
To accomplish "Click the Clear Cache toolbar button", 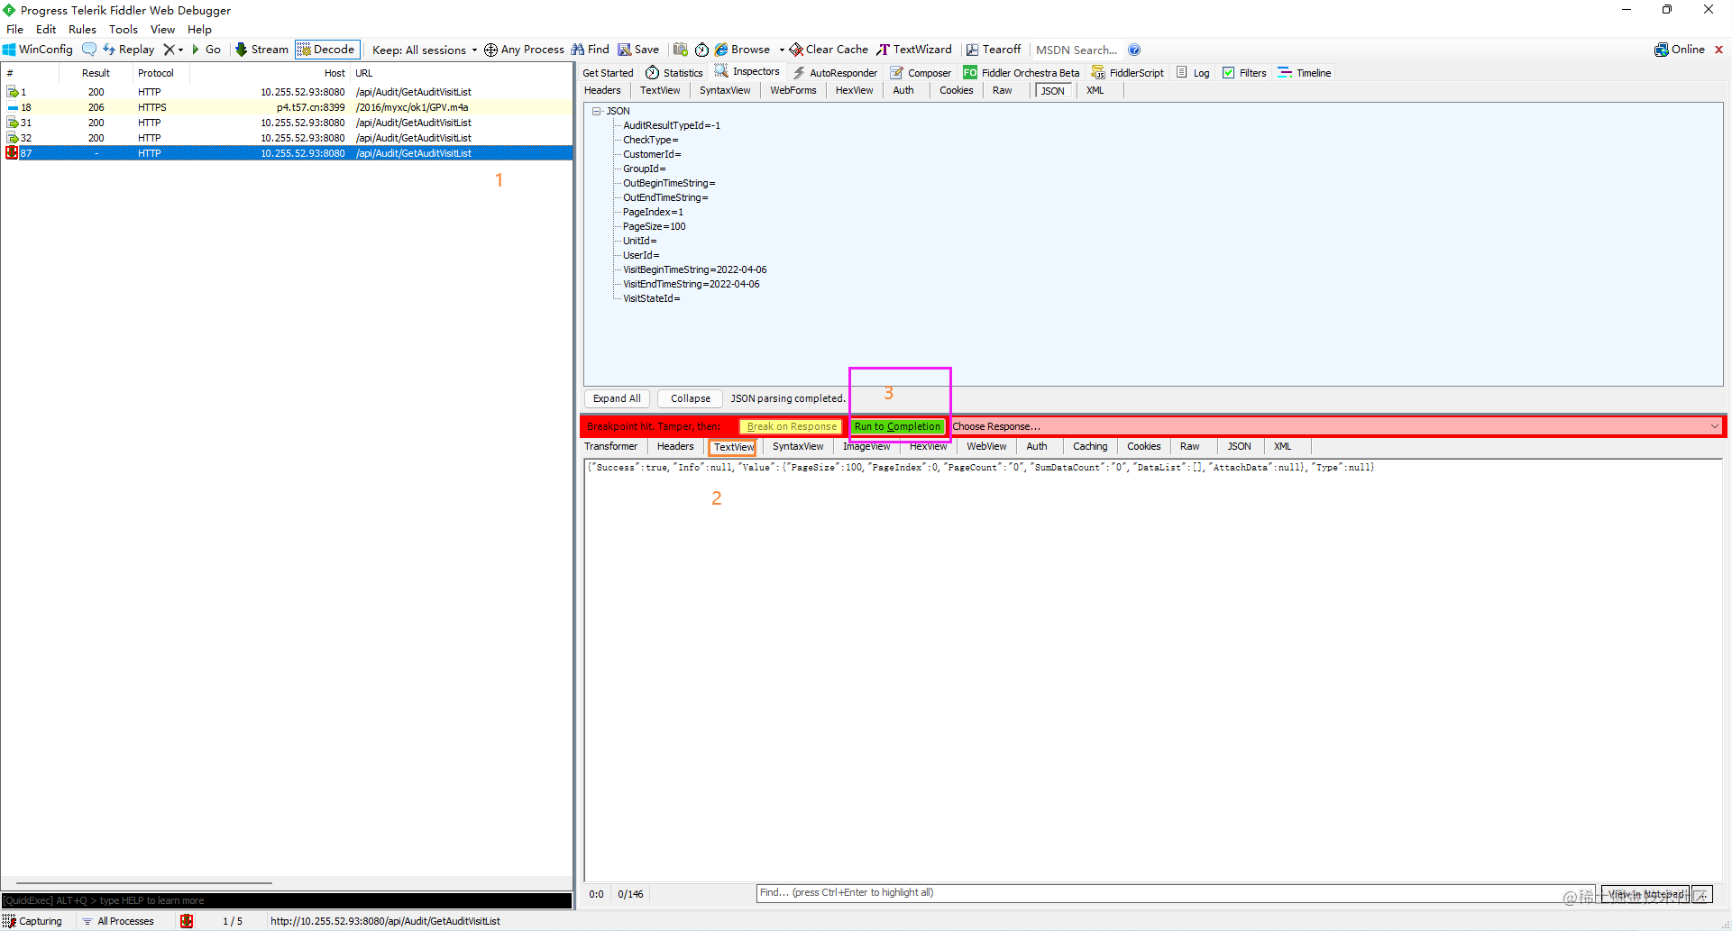I will [x=829, y=50].
